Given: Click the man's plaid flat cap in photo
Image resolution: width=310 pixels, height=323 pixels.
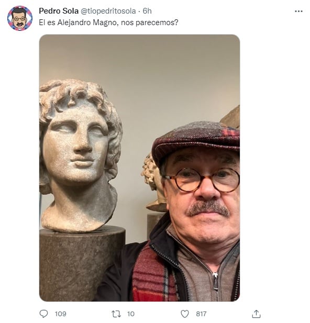Looking at the screenshot, I should tap(196, 140).
